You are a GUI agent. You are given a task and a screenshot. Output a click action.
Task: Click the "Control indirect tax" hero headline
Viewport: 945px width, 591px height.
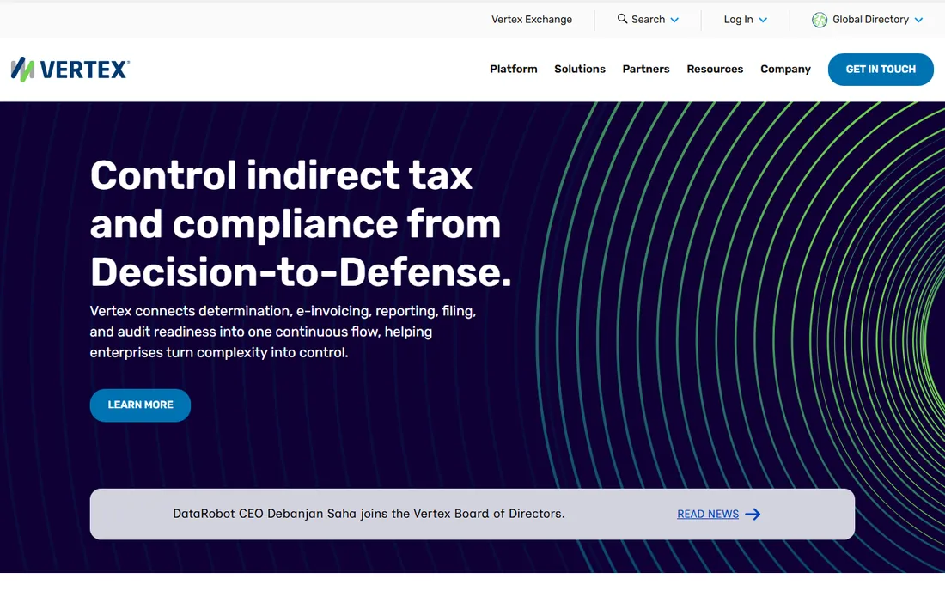301,223
